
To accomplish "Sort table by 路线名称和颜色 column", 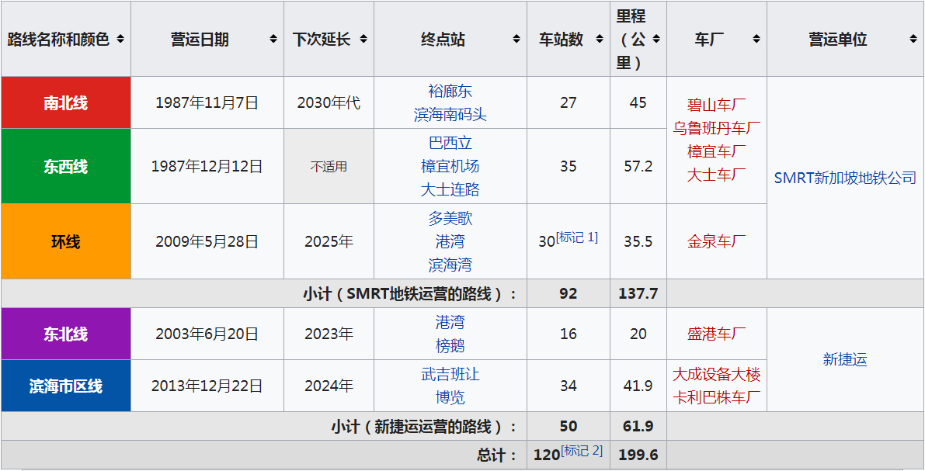I will (x=120, y=40).
